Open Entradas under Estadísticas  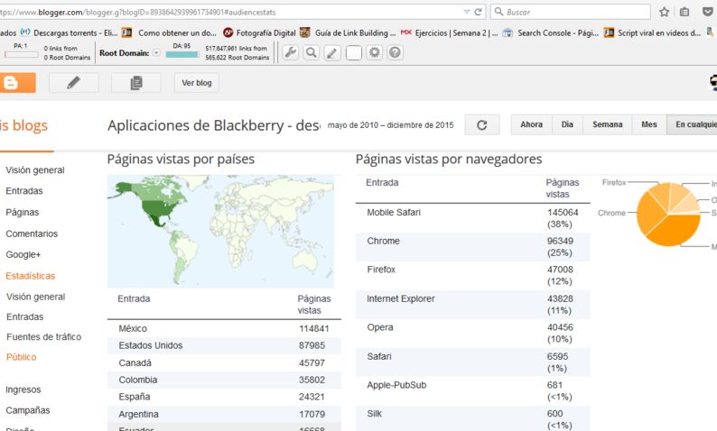[25, 316]
